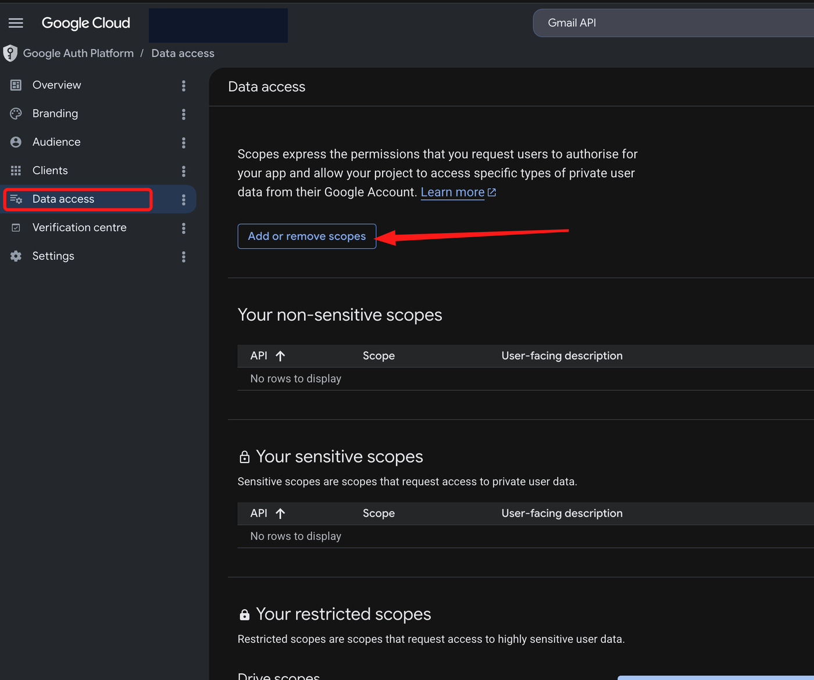Follow the Learn more link
Image resolution: width=814 pixels, height=680 pixels.
(x=452, y=192)
